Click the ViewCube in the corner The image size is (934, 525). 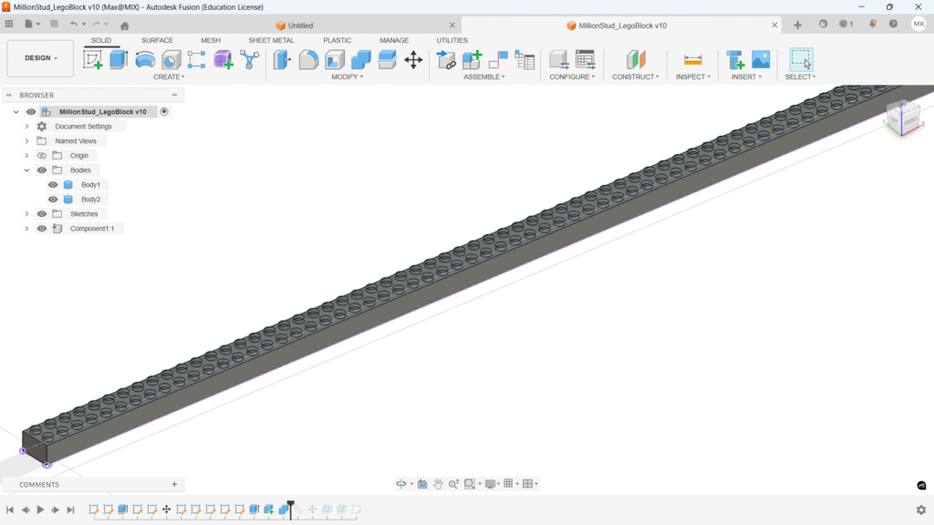(903, 117)
